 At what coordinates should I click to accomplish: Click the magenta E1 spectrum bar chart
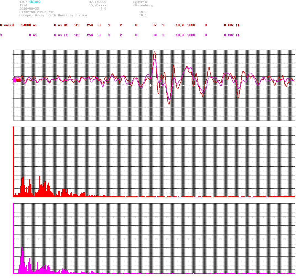pyautogui.click(x=154, y=238)
